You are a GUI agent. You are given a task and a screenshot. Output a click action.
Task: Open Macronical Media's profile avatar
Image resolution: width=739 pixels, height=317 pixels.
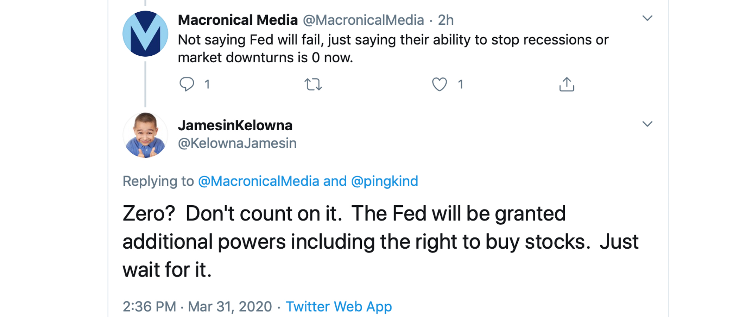(145, 34)
